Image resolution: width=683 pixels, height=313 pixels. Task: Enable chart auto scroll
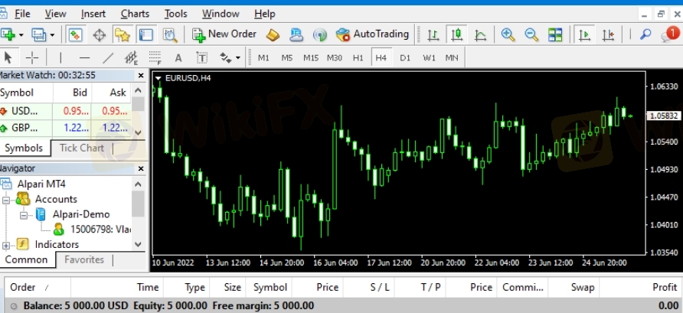[585, 34]
